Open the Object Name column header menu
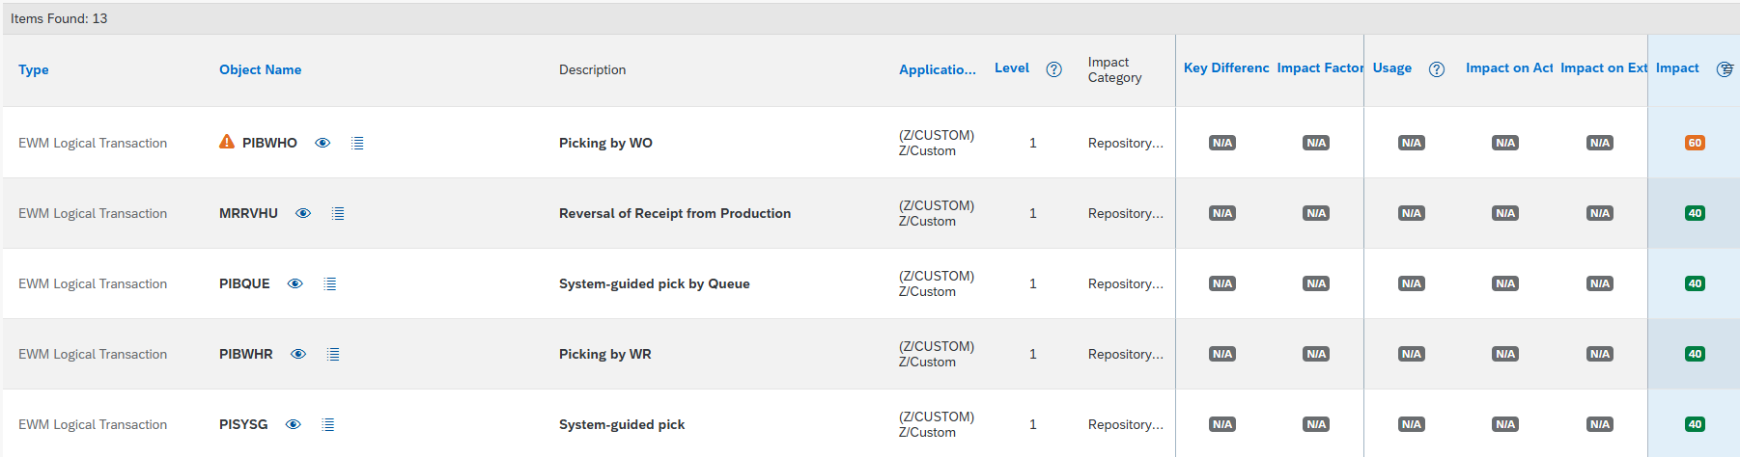The image size is (1740, 457). click(260, 69)
